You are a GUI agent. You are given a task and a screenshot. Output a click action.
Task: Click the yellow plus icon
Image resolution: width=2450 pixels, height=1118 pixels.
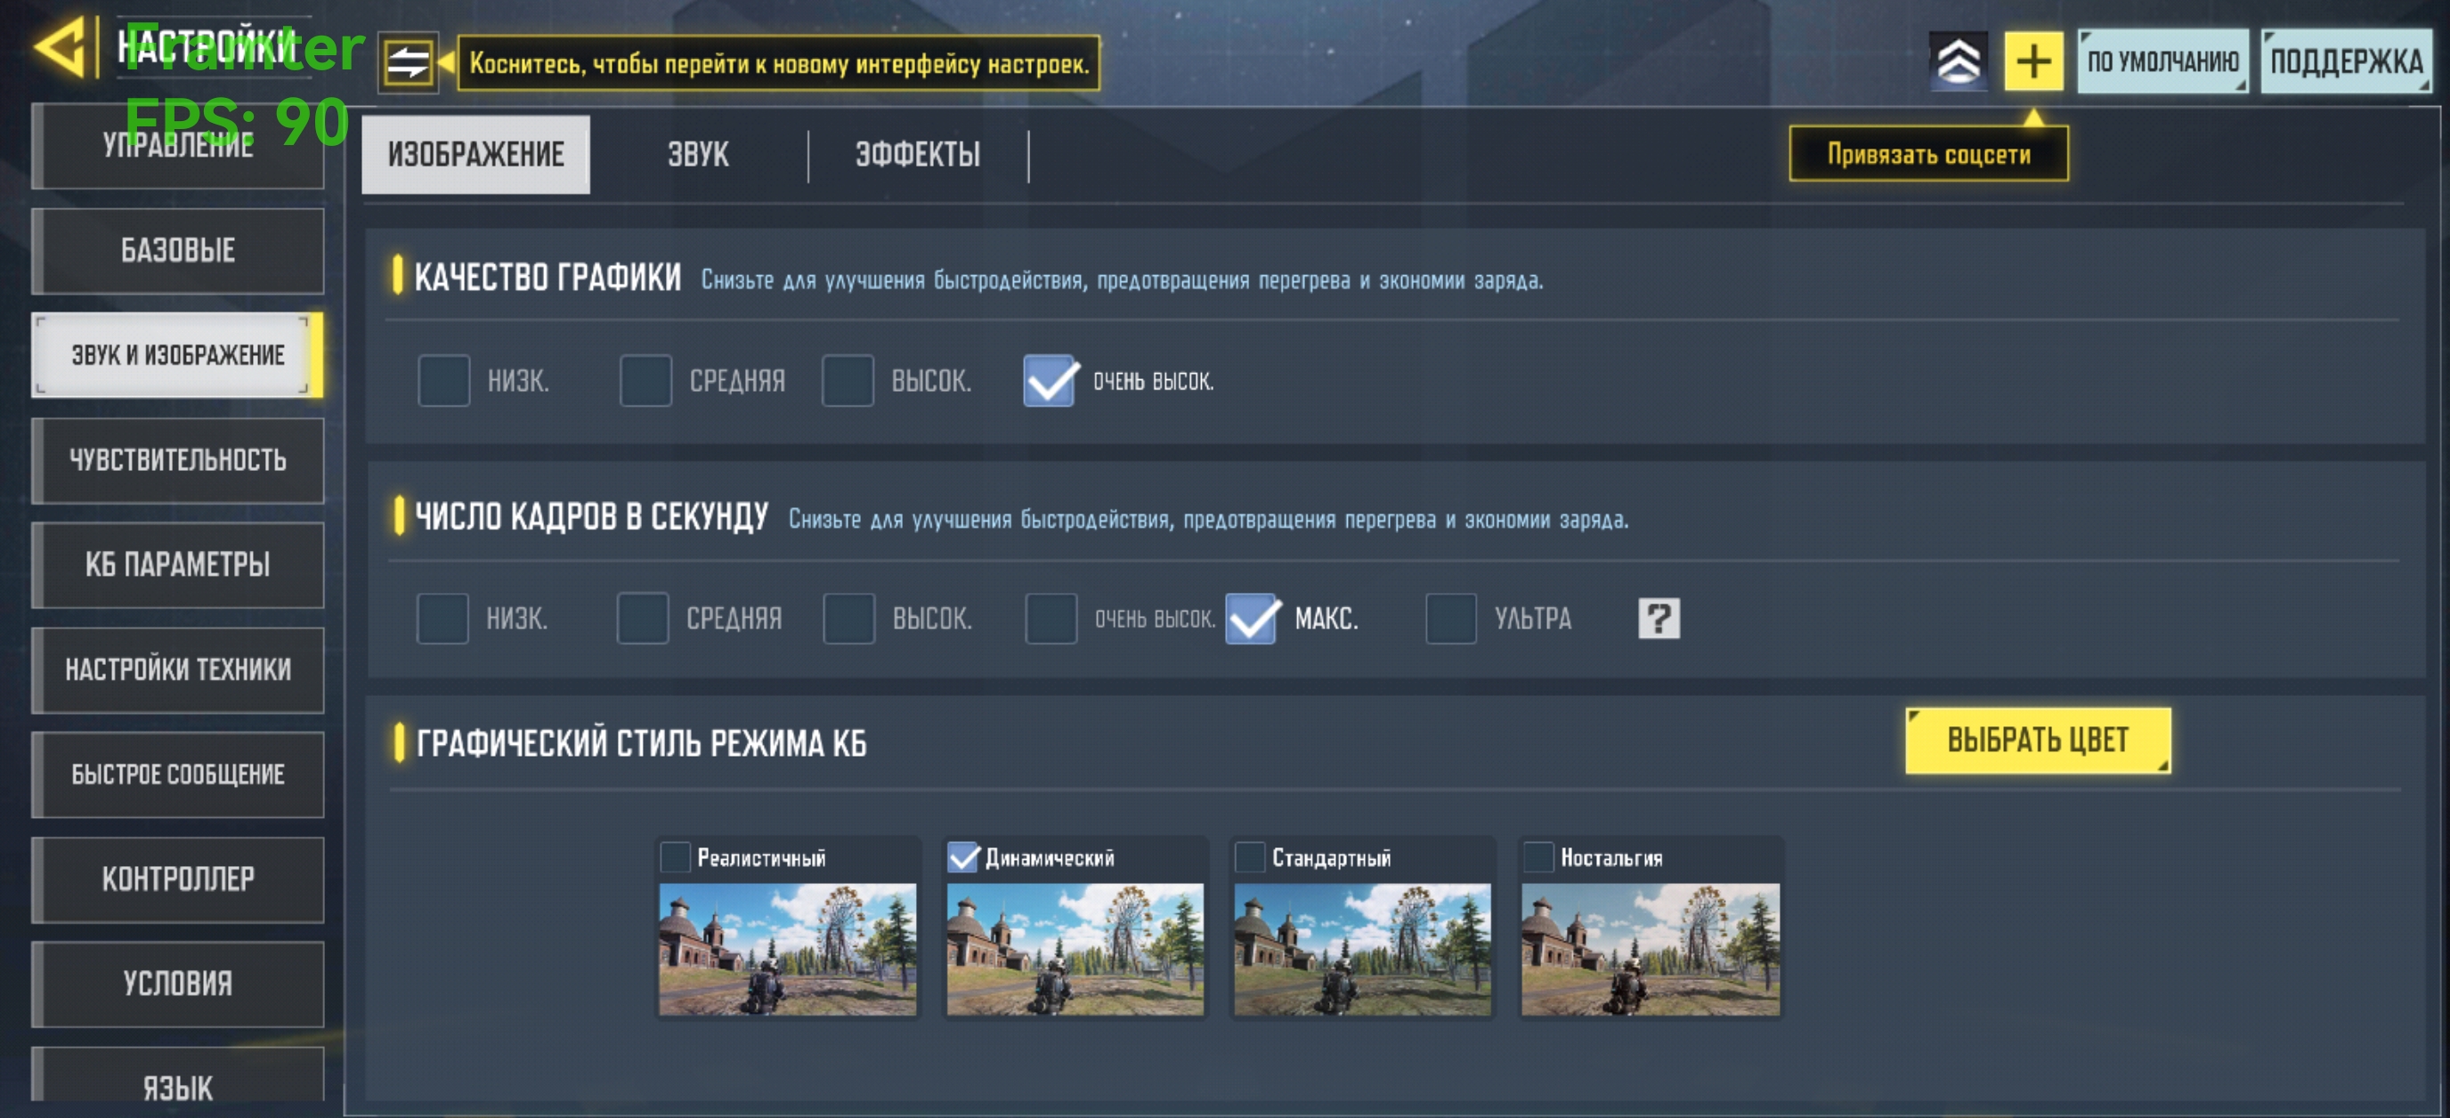2033,61
